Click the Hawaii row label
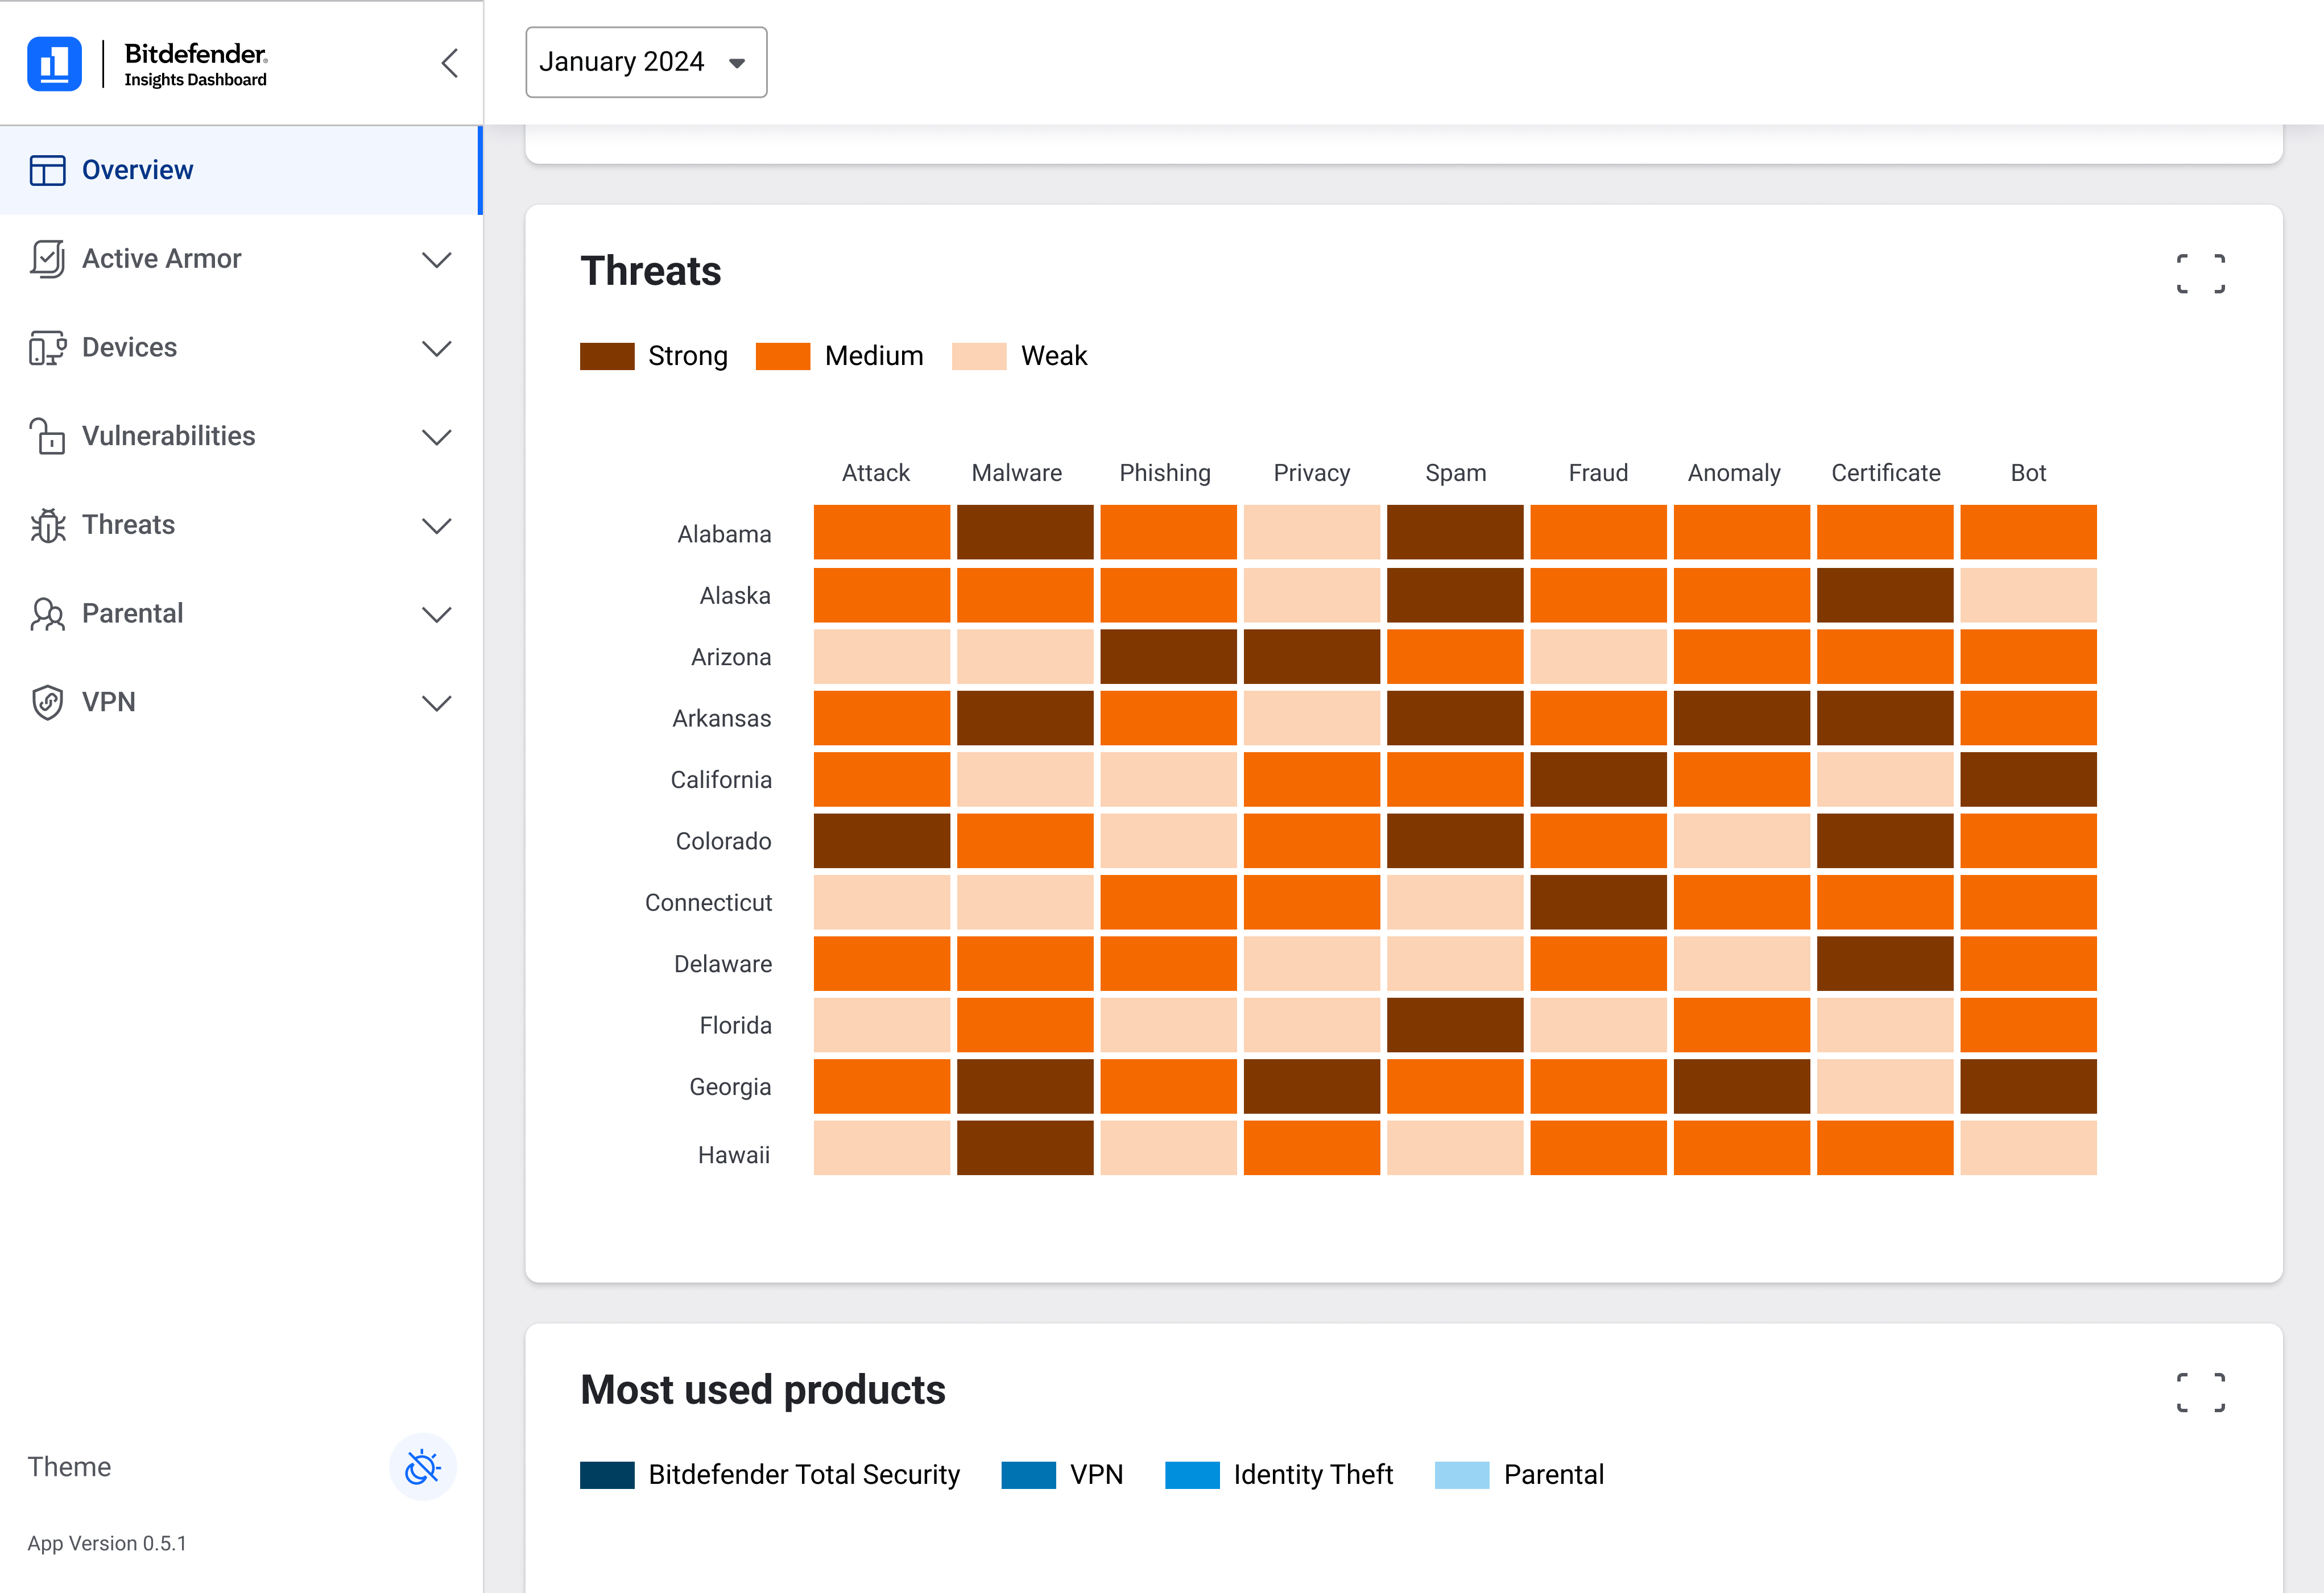The width and height of the screenshot is (2324, 1593). 734,1155
